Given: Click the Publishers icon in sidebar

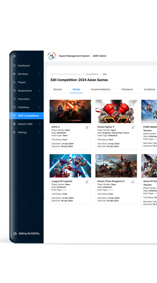Looking at the screenshot, I should tap(14, 107).
